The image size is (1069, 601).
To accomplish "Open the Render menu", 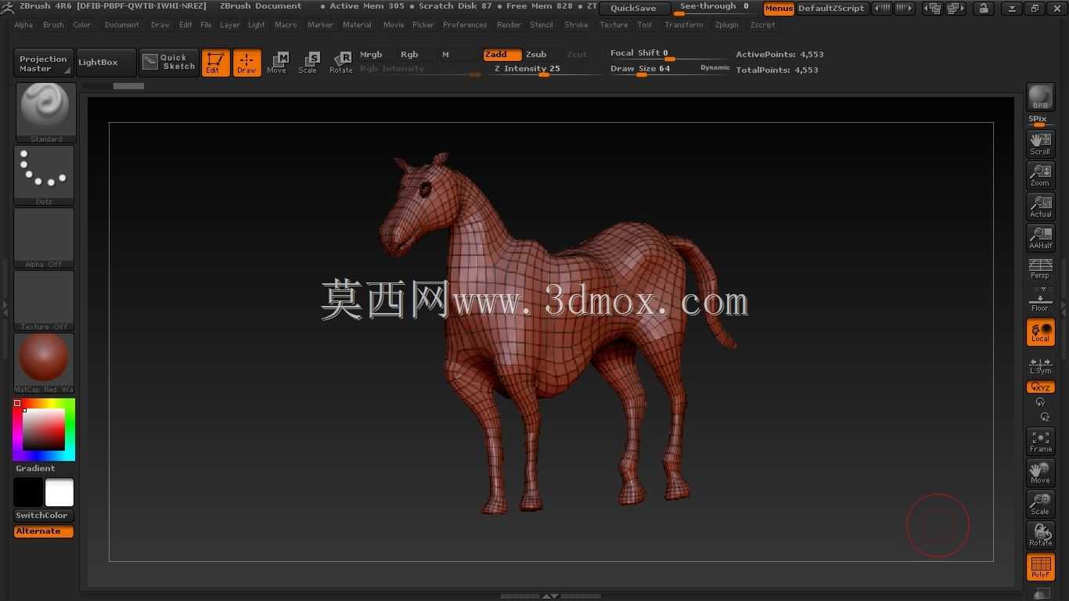I will pos(509,25).
